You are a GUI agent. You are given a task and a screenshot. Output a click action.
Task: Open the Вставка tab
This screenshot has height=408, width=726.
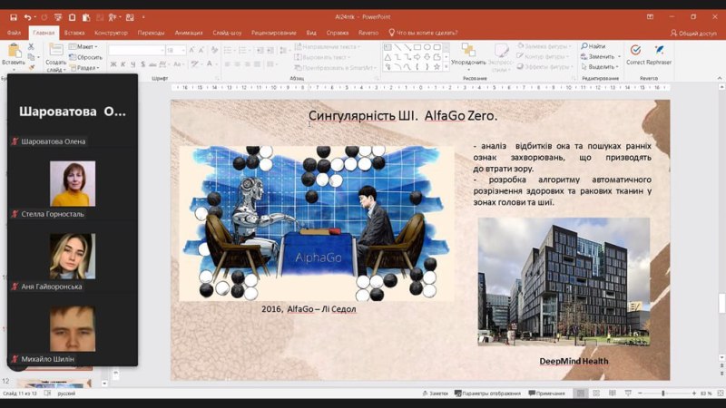point(74,33)
